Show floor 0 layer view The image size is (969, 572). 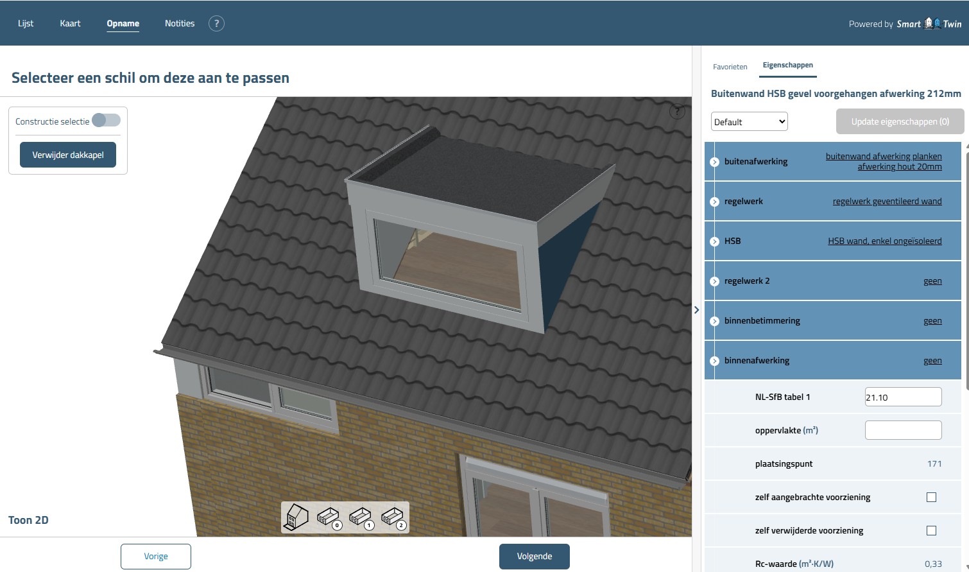click(329, 517)
